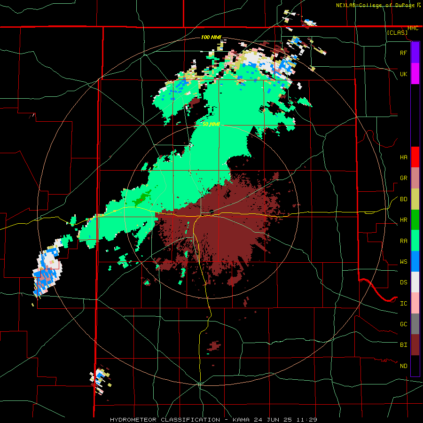Click the BD legend label text
Image resolution: width=423 pixels, height=423 pixels.
coord(403,199)
